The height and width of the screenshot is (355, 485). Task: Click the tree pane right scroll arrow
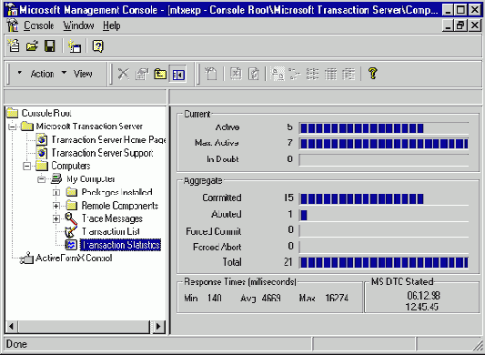[158, 326]
